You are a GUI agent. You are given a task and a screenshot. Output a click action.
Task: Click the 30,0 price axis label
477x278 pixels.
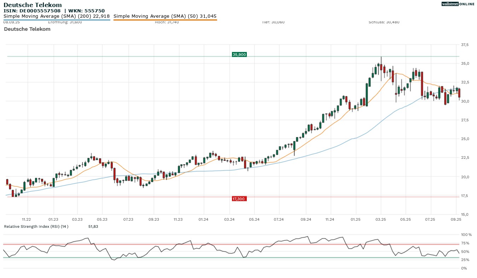pyautogui.click(x=465, y=102)
